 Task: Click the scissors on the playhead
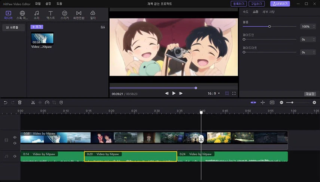tap(201, 139)
